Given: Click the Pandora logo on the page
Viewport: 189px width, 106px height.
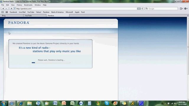Looking at the screenshot, I should (x=19, y=23).
